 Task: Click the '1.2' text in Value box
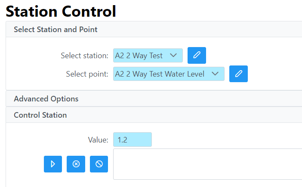click(122, 140)
